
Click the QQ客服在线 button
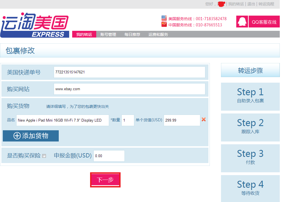pos(264,22)
